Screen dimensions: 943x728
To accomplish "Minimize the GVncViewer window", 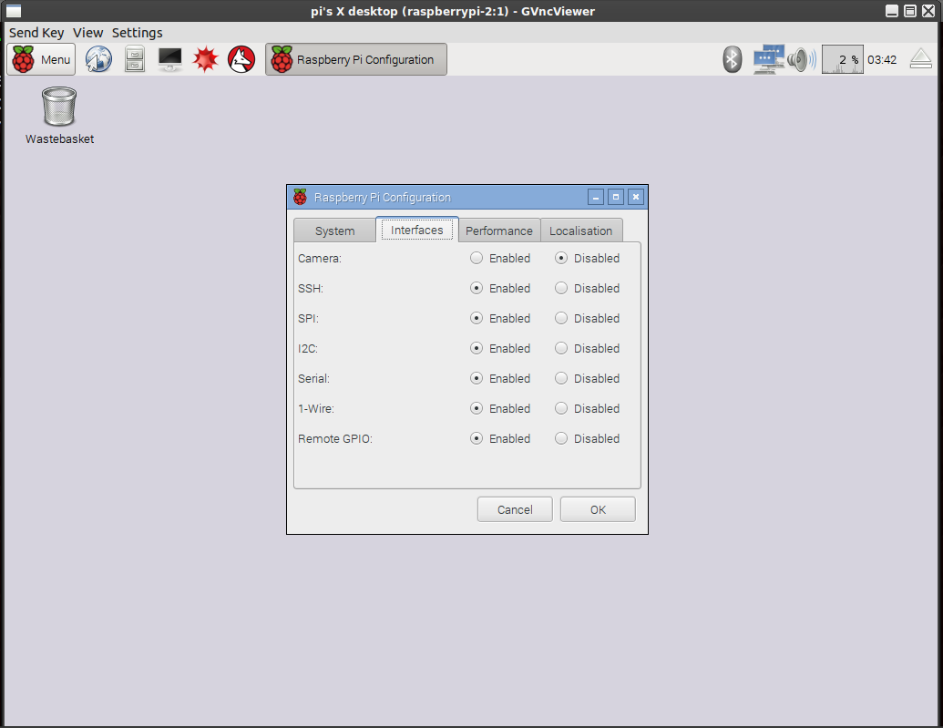I will pos(892,11).
